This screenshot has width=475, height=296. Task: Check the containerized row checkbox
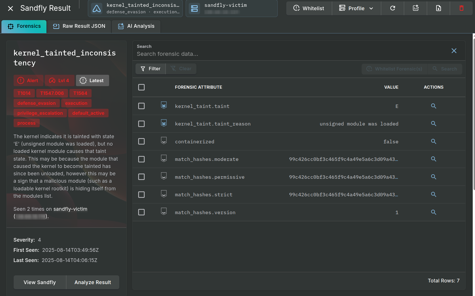pyautogui.click(x=141, y=141)
